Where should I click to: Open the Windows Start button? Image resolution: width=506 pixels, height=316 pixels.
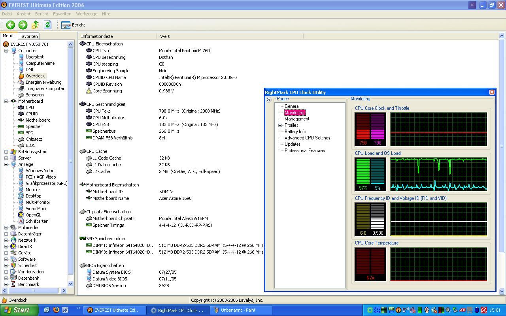click(x=19, y=310)
